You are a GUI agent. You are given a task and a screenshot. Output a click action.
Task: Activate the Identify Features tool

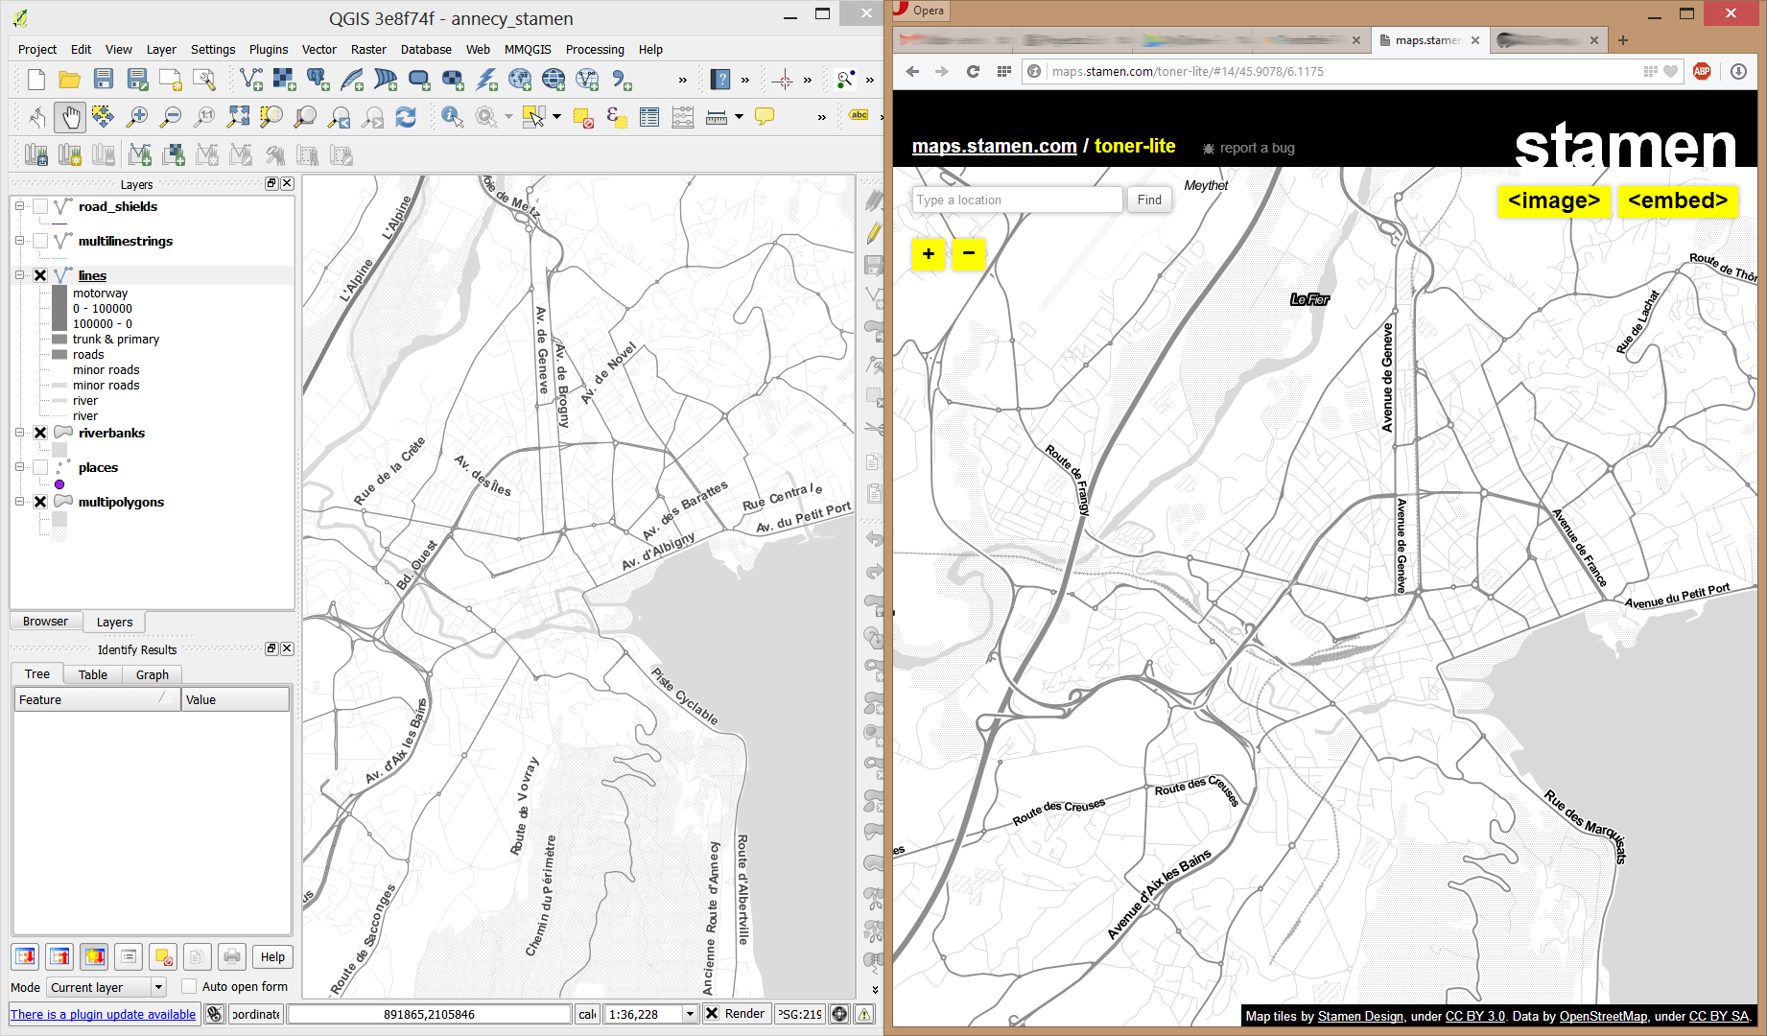click(452, 117)
